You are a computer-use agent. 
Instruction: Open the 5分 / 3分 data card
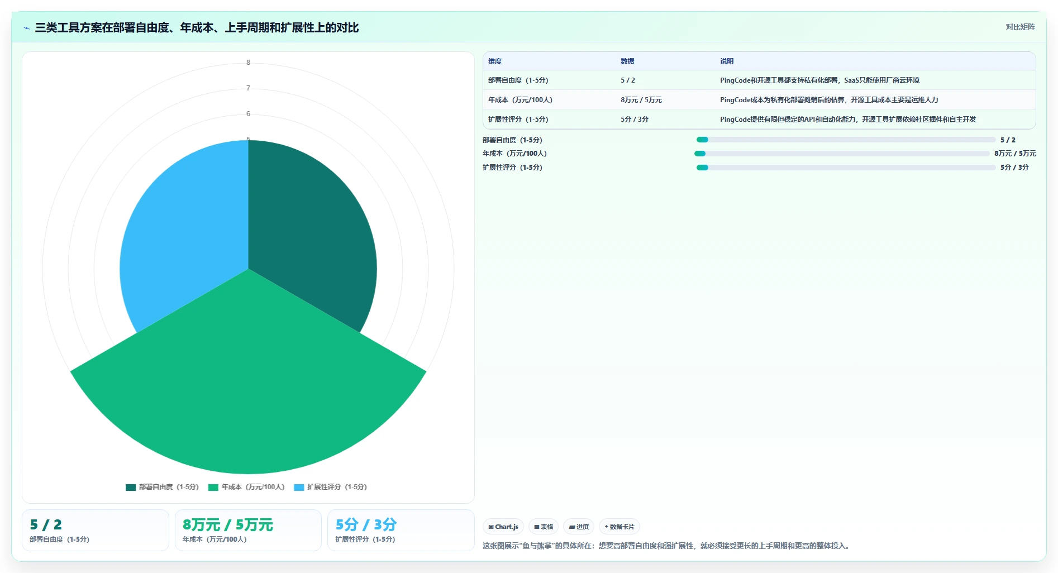point(401,530)
